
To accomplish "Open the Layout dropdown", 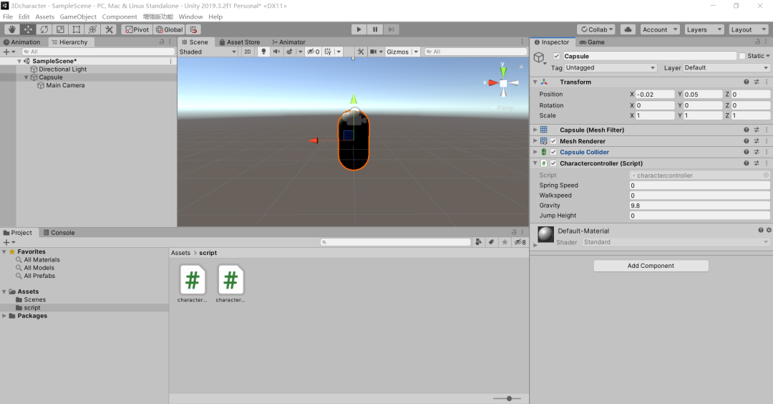I will point(749,29).
